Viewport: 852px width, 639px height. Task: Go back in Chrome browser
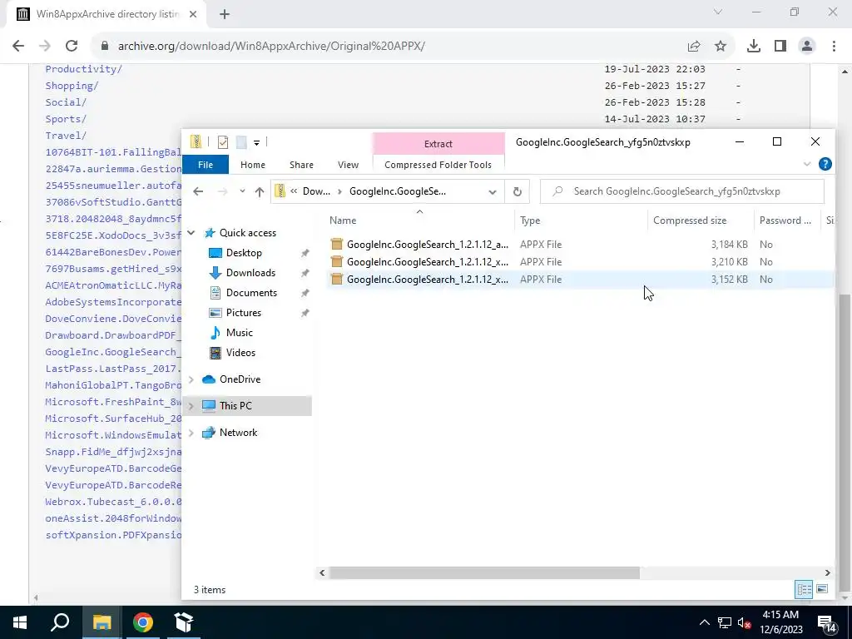coord(18,47)
